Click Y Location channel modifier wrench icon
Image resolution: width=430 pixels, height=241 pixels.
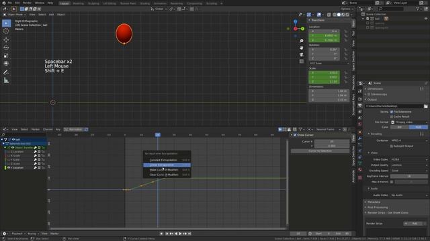click(x=36, y=168)
